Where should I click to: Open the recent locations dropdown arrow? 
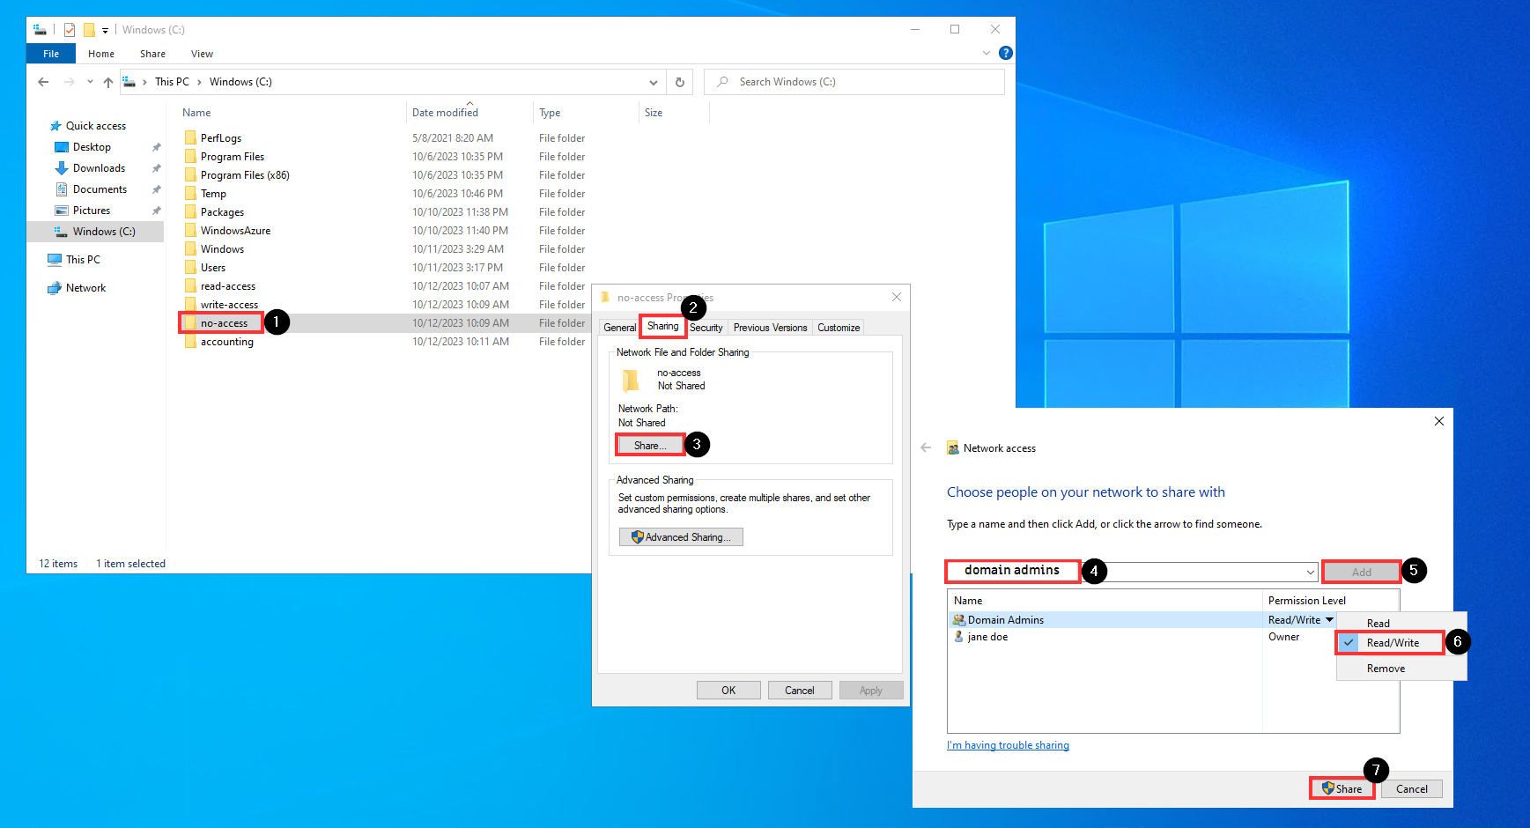point(90,82)
